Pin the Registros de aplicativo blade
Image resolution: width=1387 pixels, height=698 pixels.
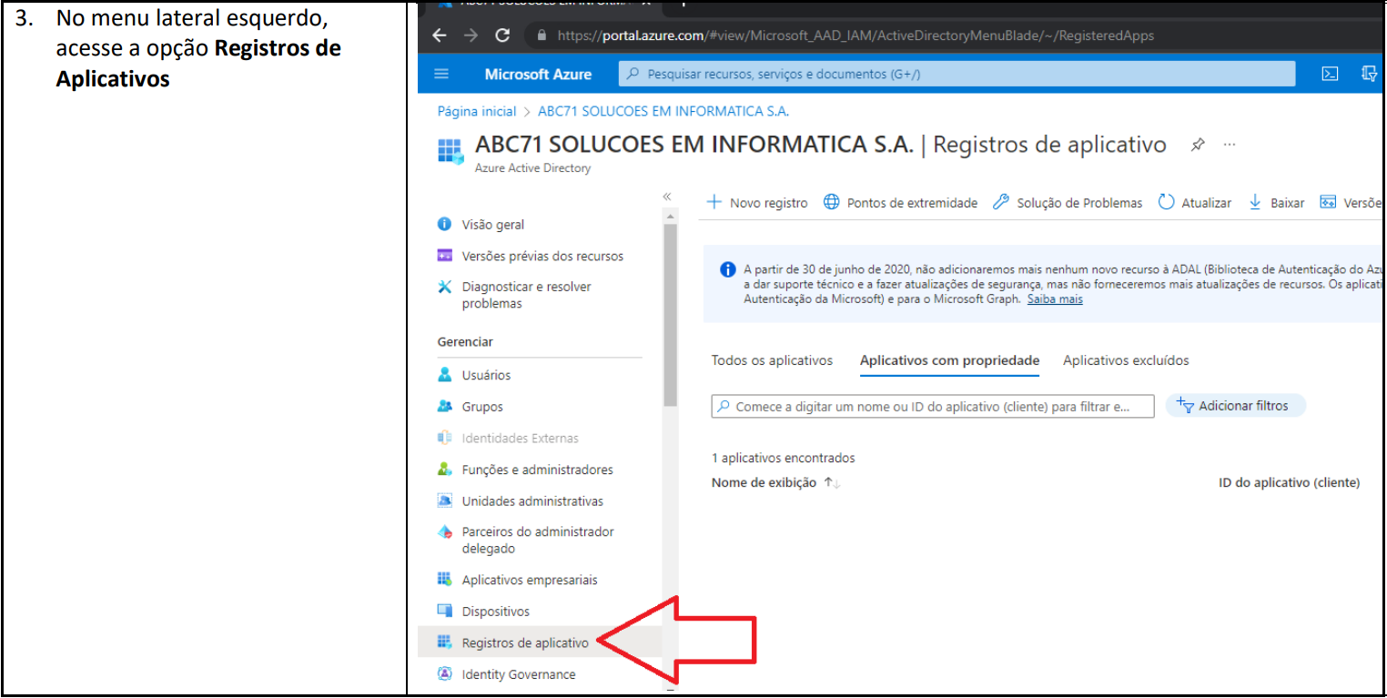pos(1198,145)
